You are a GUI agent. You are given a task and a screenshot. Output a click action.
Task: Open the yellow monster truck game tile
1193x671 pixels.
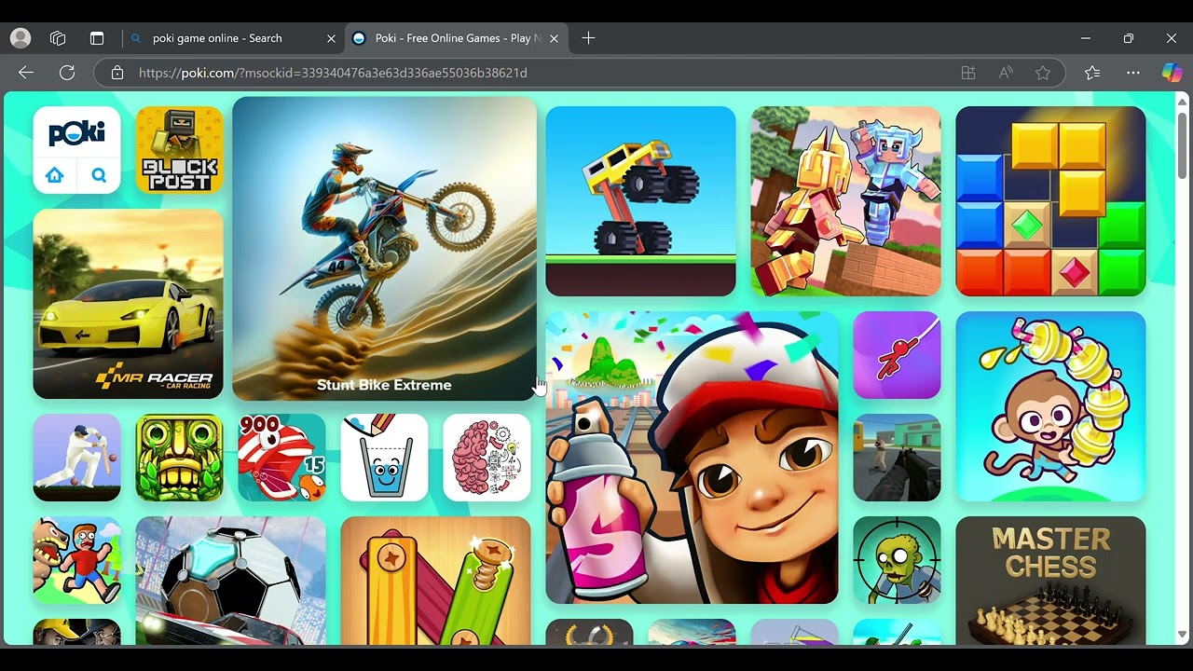(640, 201)
